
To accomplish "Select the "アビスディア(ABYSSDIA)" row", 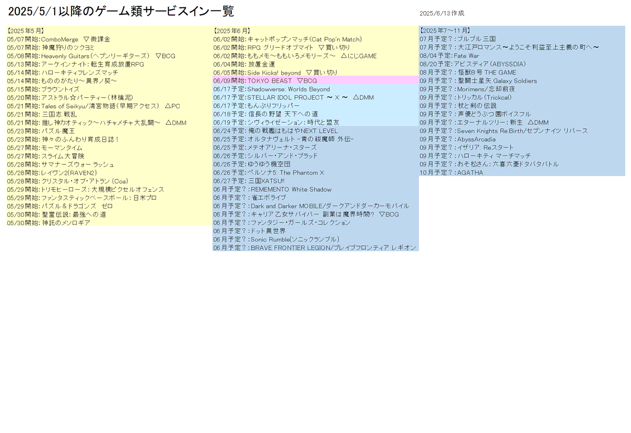I will 522,64.
